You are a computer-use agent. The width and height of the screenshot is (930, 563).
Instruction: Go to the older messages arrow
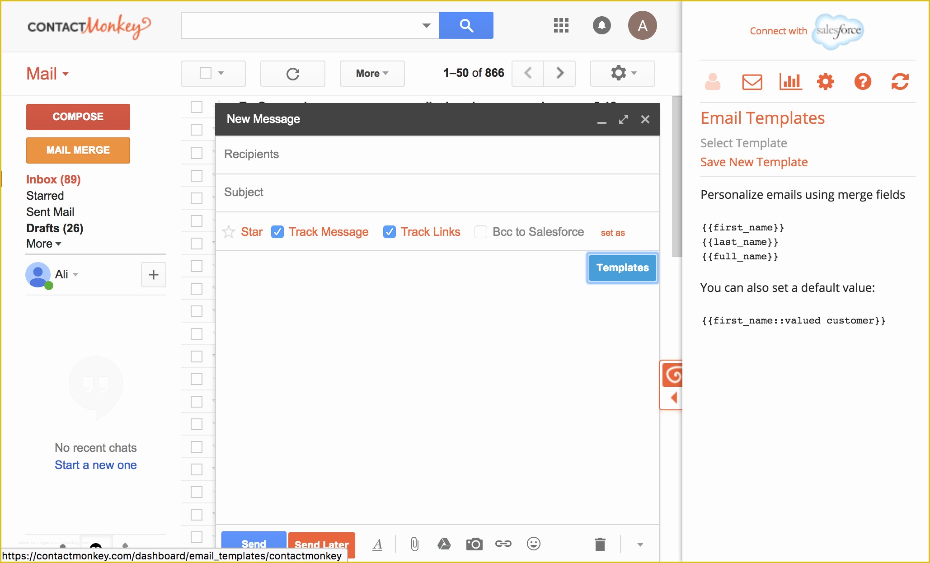559,73
